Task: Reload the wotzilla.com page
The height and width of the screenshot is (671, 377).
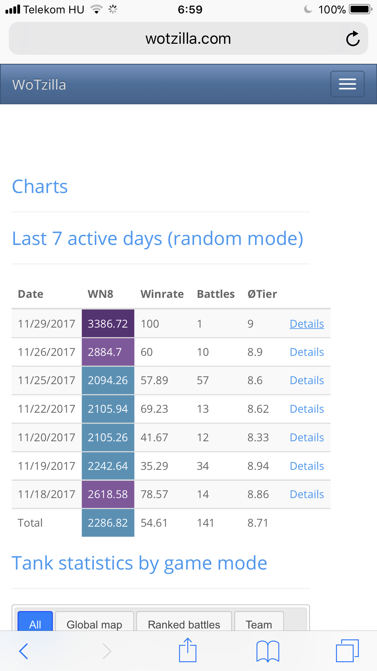Action: click(x=353, y=39)
